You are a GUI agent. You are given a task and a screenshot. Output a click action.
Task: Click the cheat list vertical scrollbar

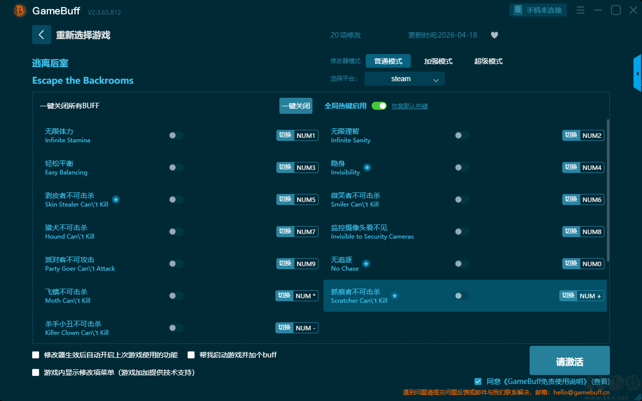608,190
